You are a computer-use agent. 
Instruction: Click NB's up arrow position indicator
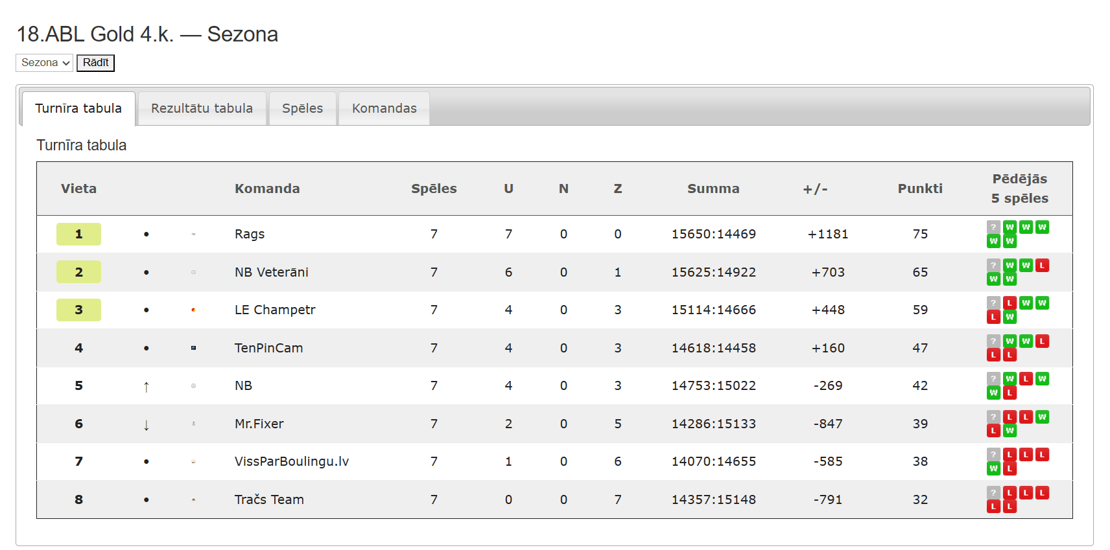pos(146,387)
